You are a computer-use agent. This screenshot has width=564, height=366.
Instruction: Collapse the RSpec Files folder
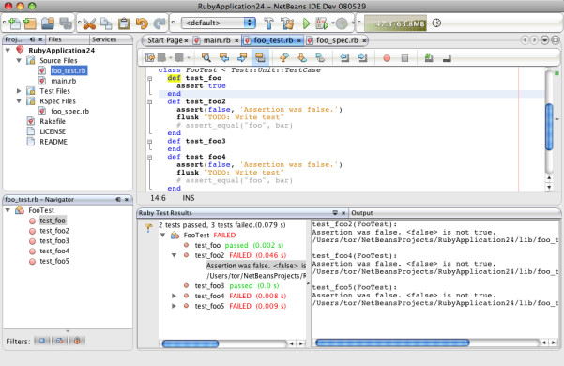19,101
